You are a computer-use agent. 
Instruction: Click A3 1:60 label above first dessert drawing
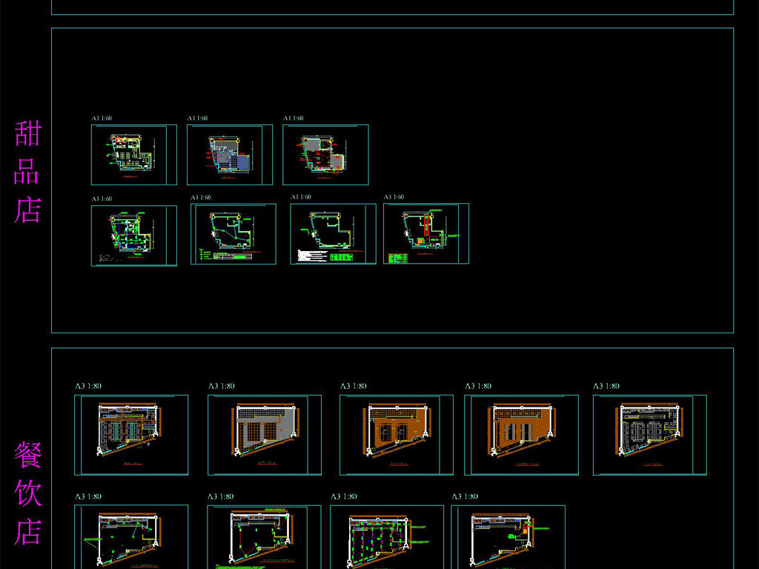point(102,118)
